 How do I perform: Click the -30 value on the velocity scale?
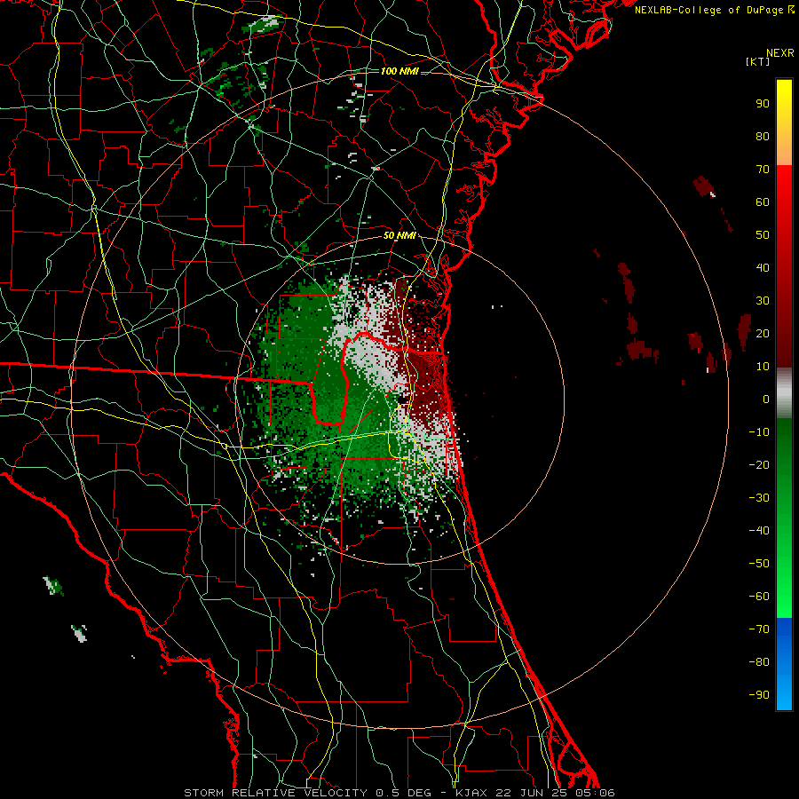pyautogui.click(x=759, y=498)
